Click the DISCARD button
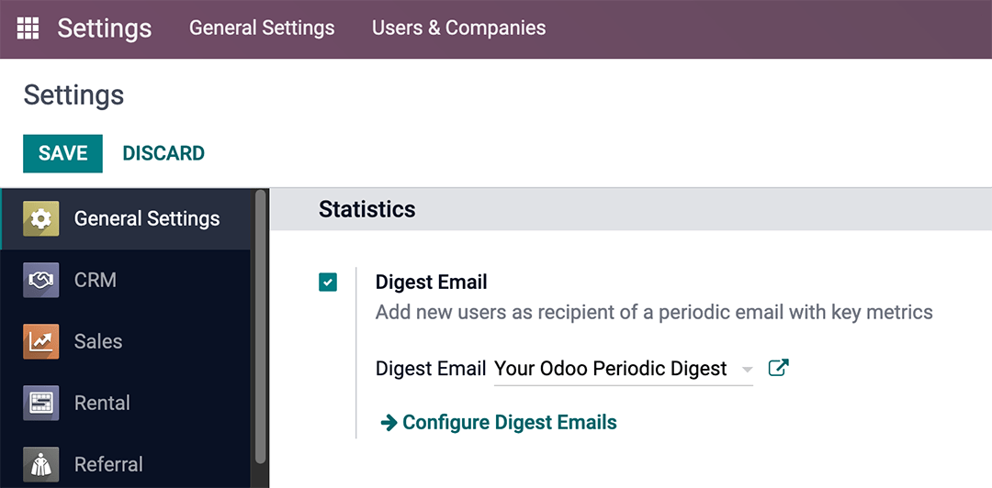 (x=163, y=153)
